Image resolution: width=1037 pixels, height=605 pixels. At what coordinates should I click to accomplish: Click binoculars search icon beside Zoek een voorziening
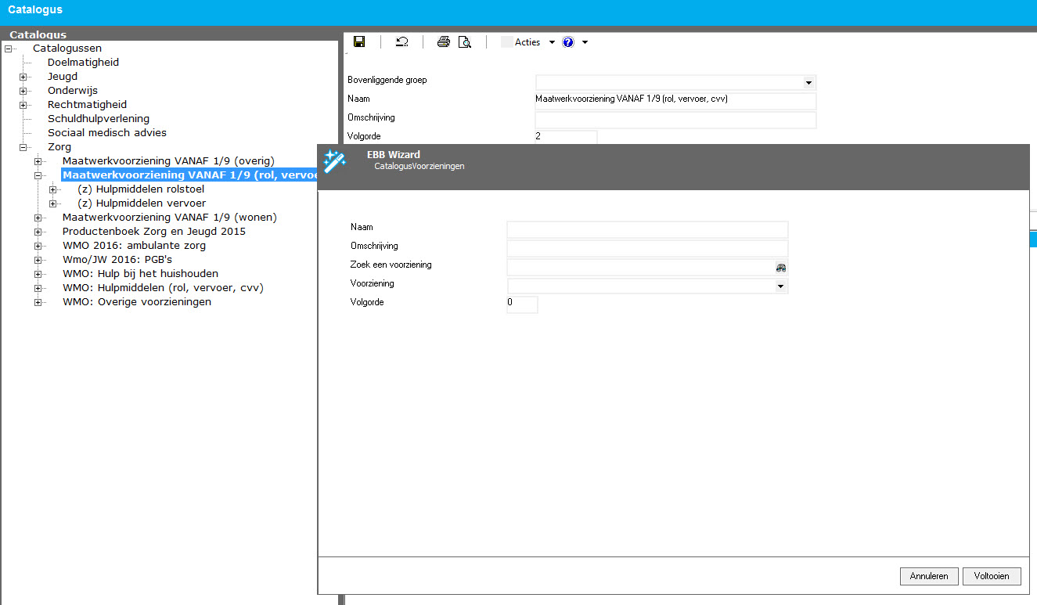780,268
